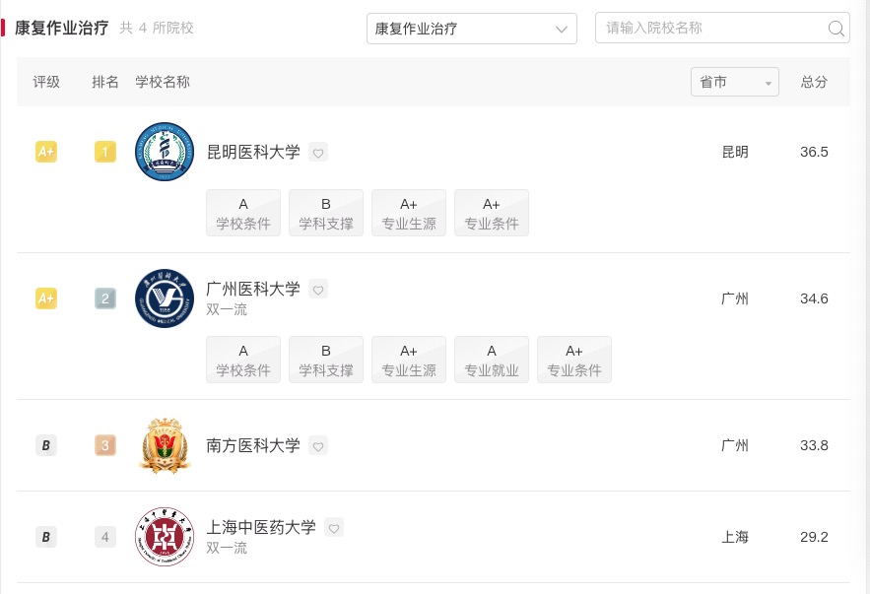Click the orange rank 3 badge
Viewport: 870px width, 594px height.
(104, 445)
